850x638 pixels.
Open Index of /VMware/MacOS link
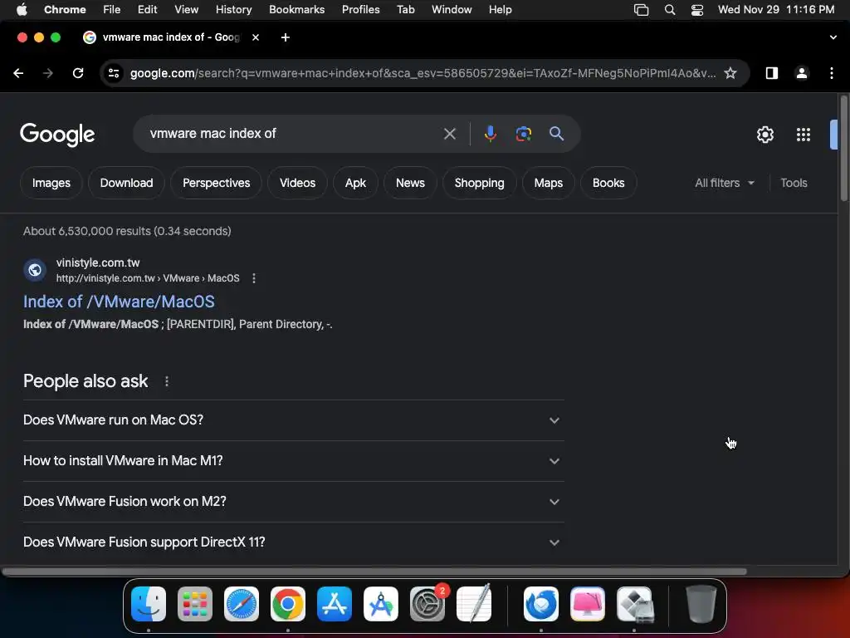(x=119, y=302)
